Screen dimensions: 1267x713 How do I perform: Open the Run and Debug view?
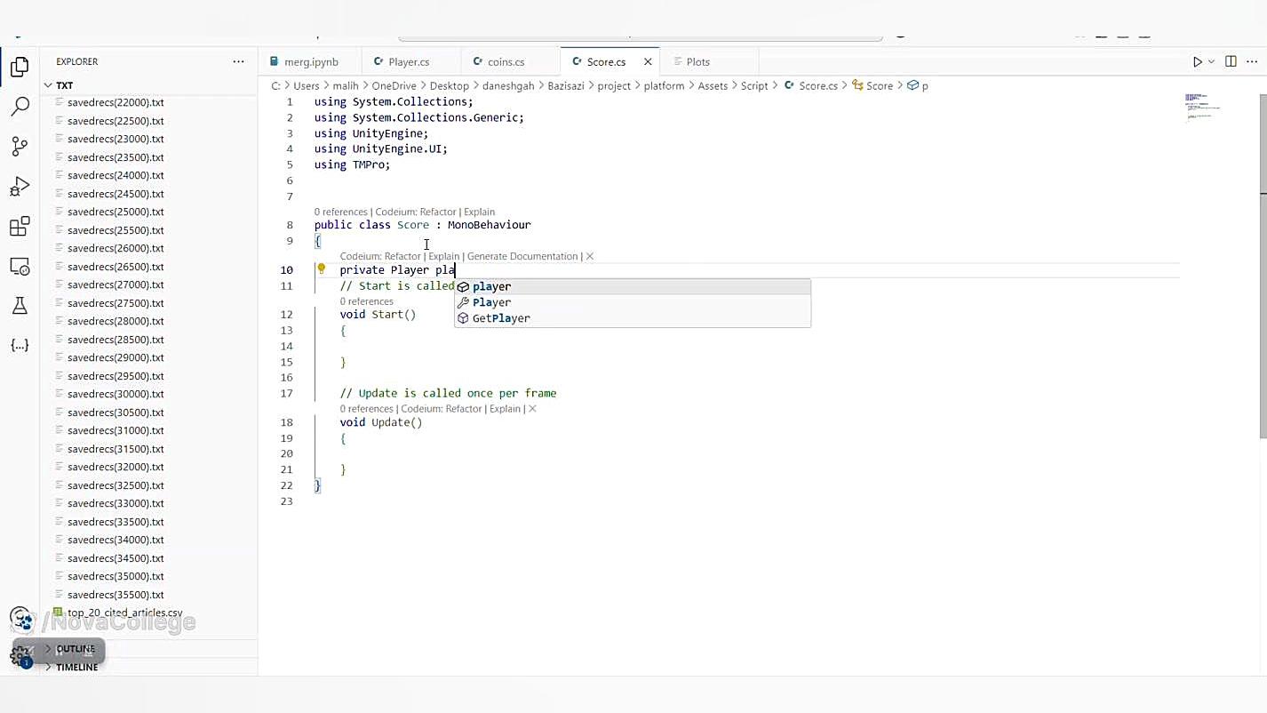click(20, 187)
